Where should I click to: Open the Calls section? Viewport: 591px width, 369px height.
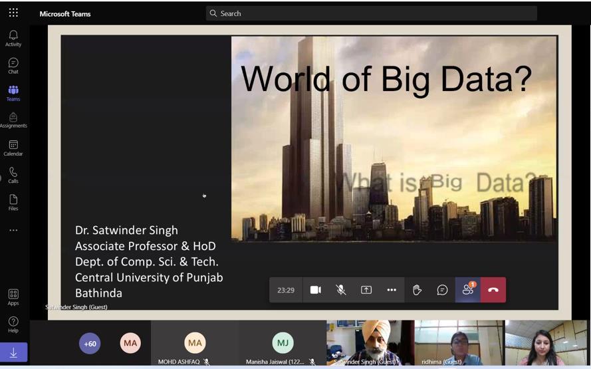coord(13,176)
